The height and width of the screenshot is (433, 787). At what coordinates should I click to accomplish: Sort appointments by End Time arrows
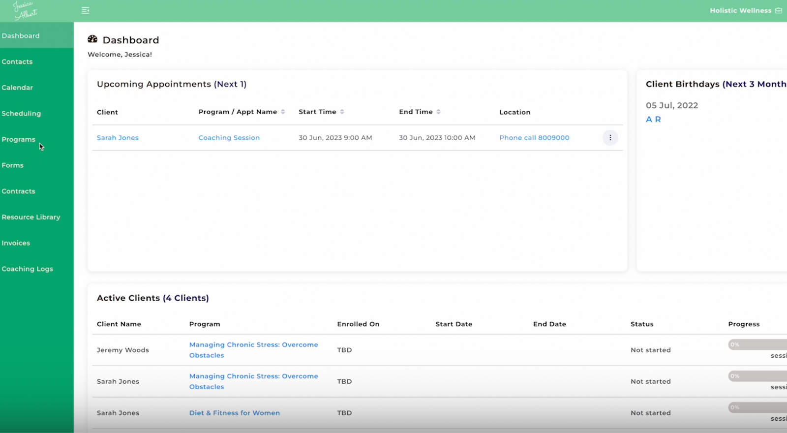tap(438, 112)
